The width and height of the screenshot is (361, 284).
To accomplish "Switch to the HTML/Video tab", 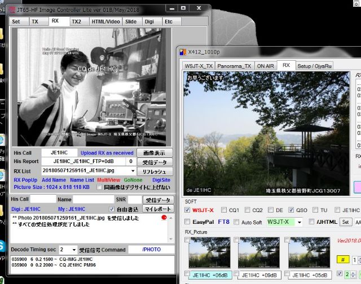I will tap(105, 21).
